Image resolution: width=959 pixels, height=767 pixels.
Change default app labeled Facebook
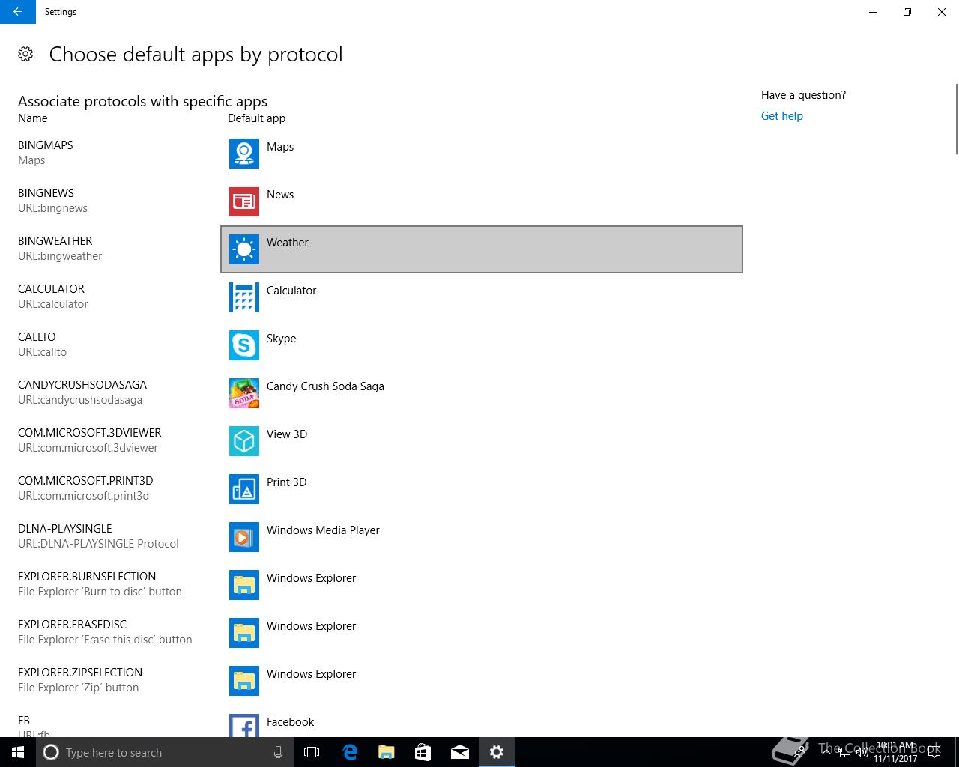point(482,722)
